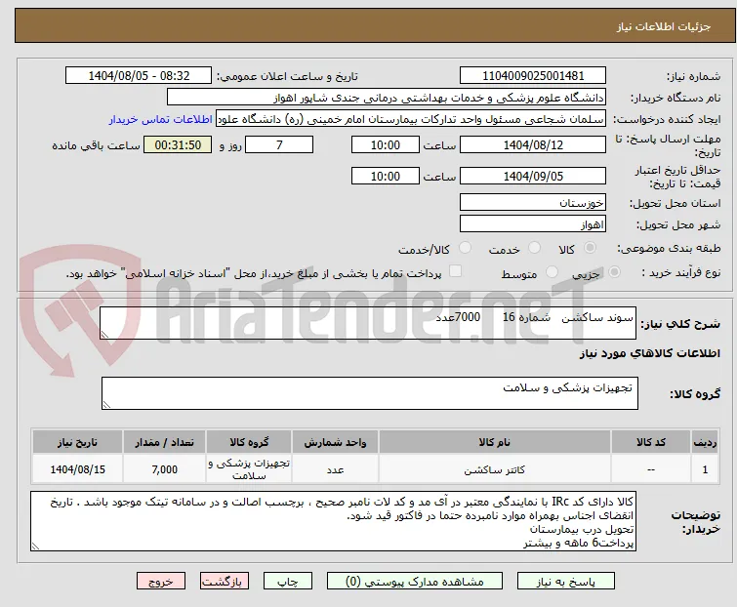Click the city field اهواز
This screenshot has height=607, width=737.
click(x=533, y=224)
